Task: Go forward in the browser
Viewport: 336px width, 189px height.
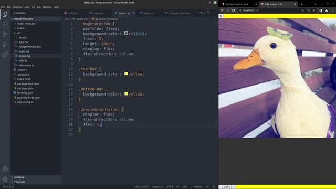Action: (227, 10)
